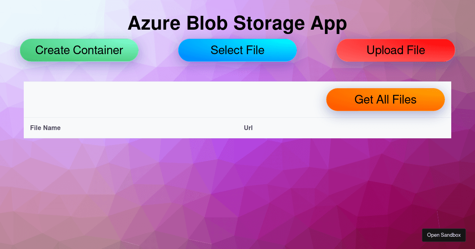The image size is (475, 249).
Task: Click the Url column header
Action: (248, 128)
